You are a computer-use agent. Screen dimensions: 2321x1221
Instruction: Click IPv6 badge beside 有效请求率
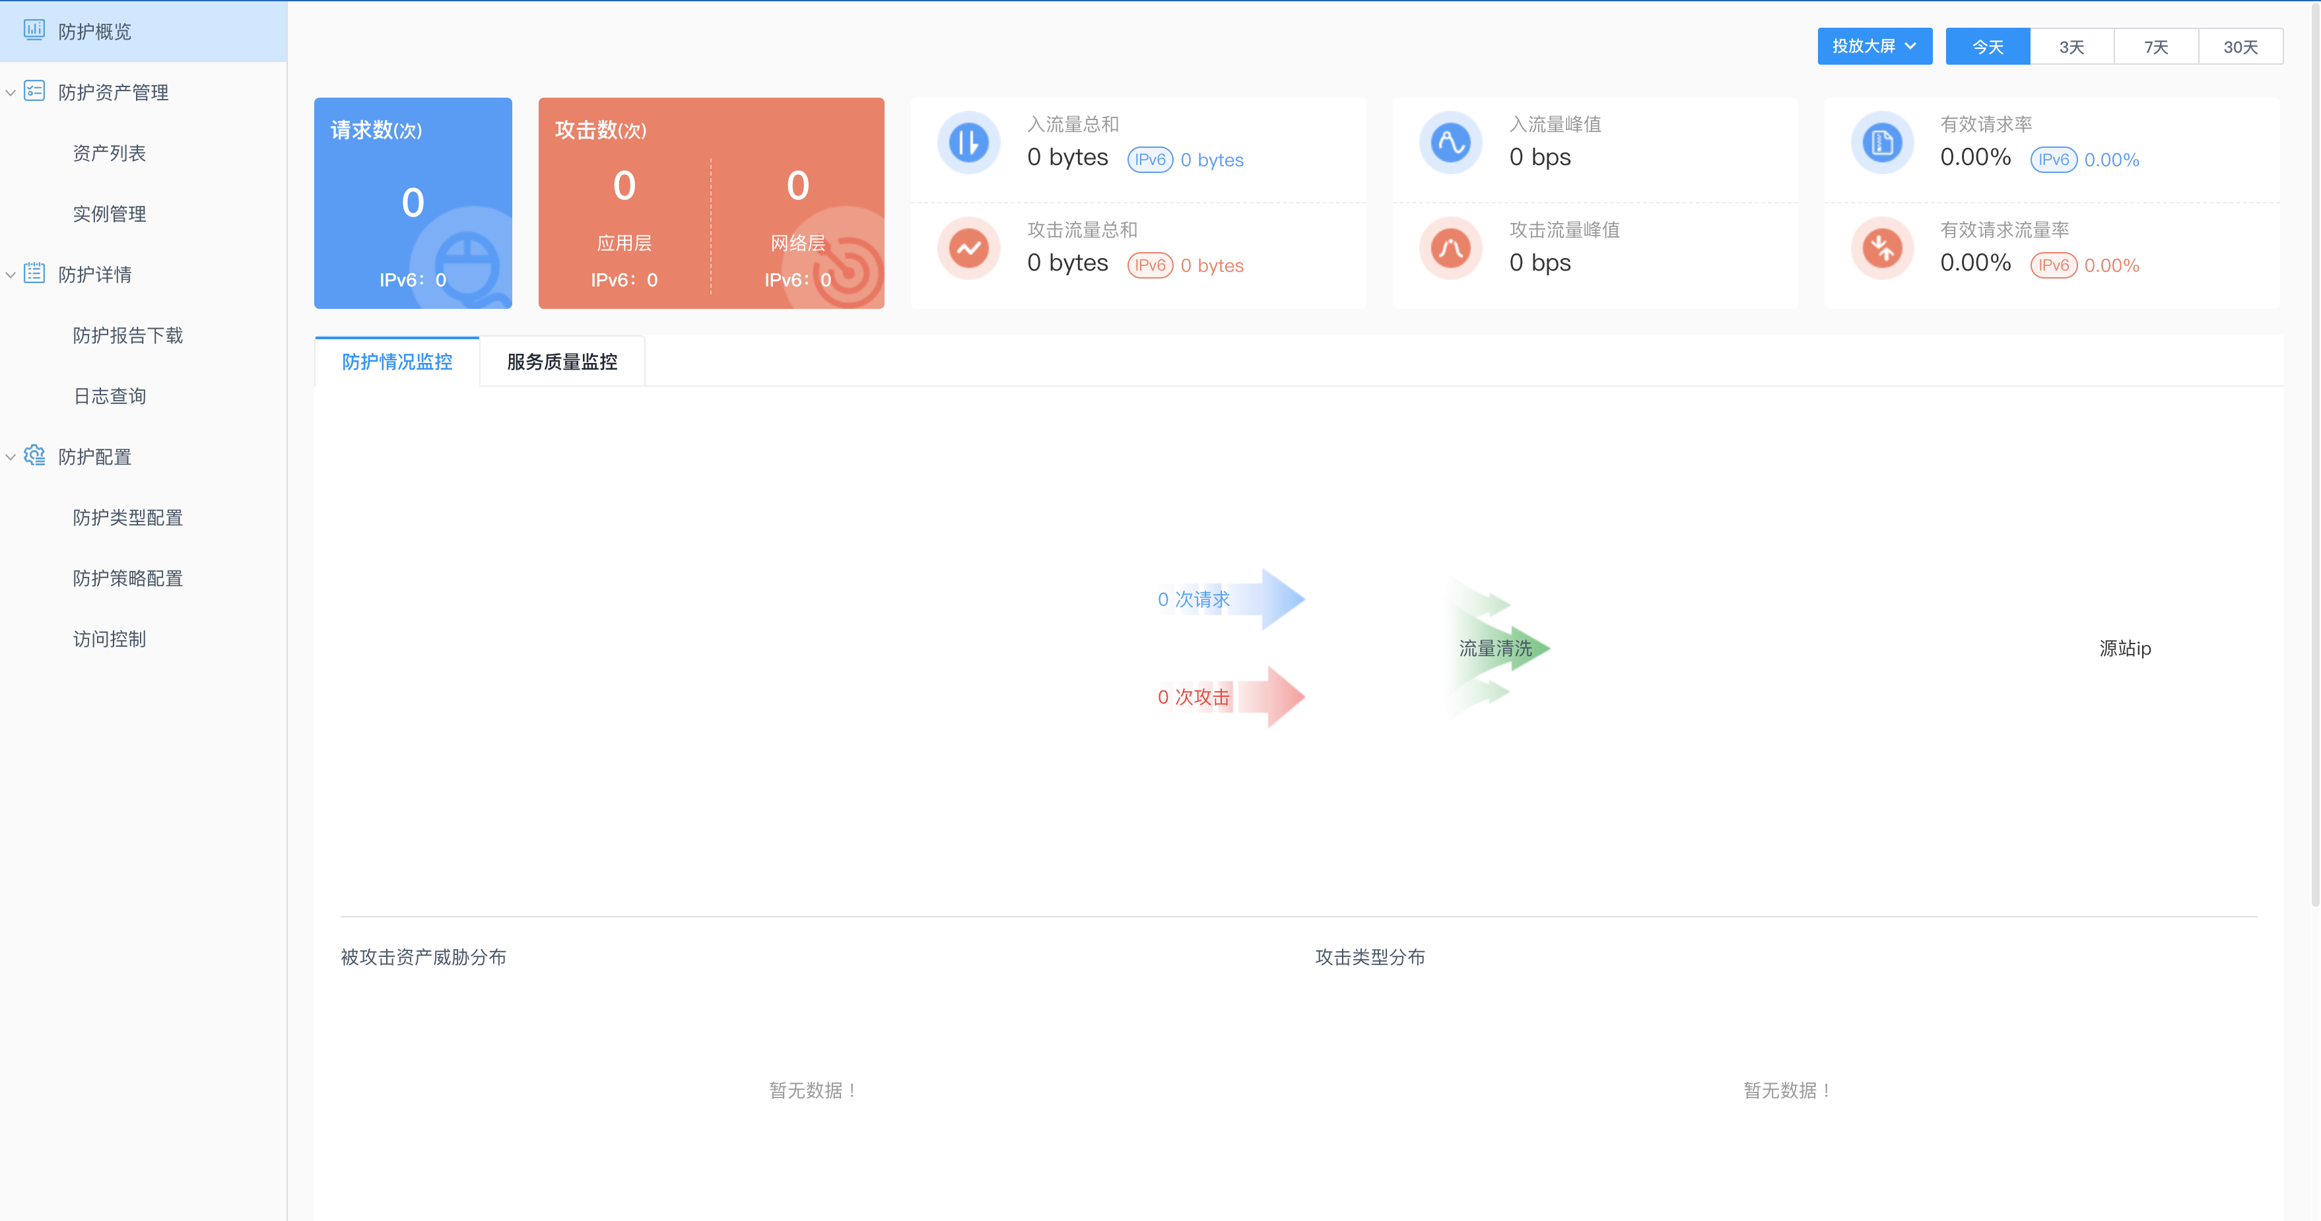coord(2054,160)
